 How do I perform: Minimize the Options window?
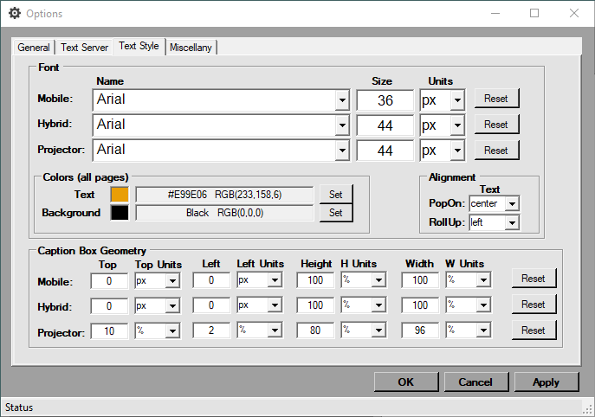tap(495, 13)
